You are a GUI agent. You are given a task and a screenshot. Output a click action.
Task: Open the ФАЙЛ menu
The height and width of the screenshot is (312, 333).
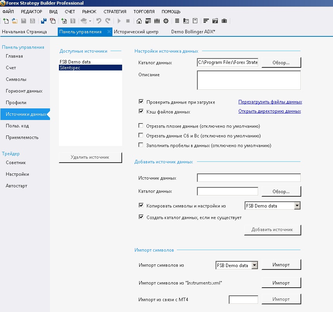8,12
